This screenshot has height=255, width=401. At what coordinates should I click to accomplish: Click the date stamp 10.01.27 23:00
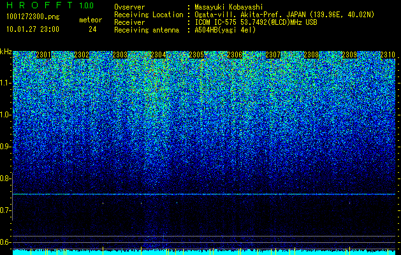point(33,29)
